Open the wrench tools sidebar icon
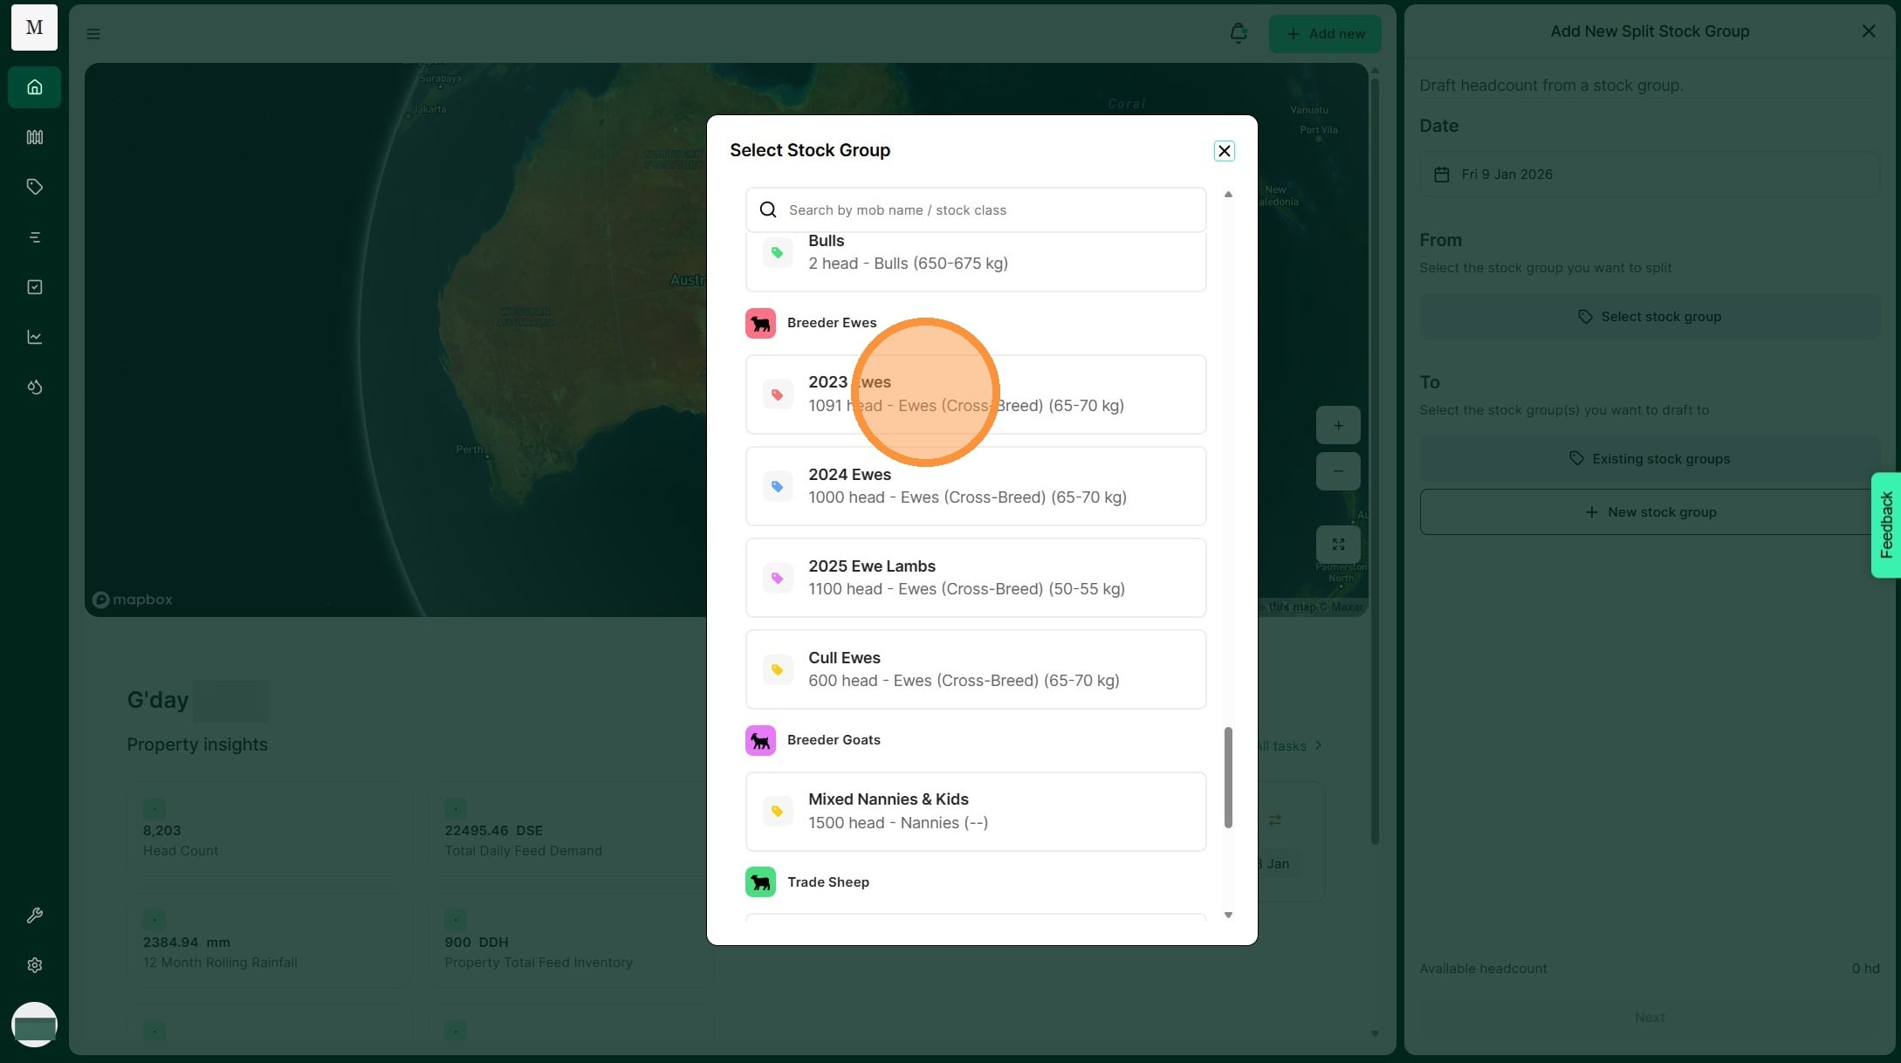The width and height of the screenshot is (1901, 1063). click(x=34, y=916)
